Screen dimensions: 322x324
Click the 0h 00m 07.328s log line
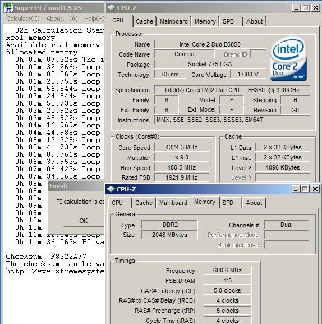tap(59, 60)
